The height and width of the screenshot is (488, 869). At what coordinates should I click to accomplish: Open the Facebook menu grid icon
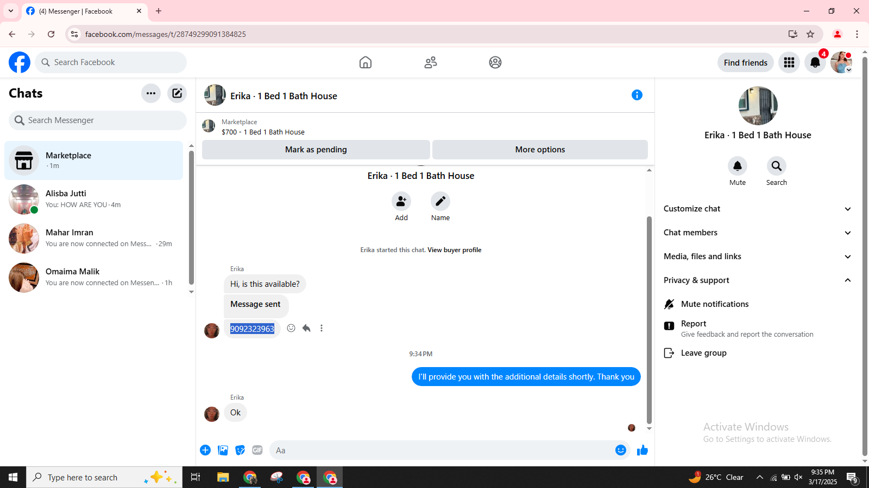click(789, 62)
